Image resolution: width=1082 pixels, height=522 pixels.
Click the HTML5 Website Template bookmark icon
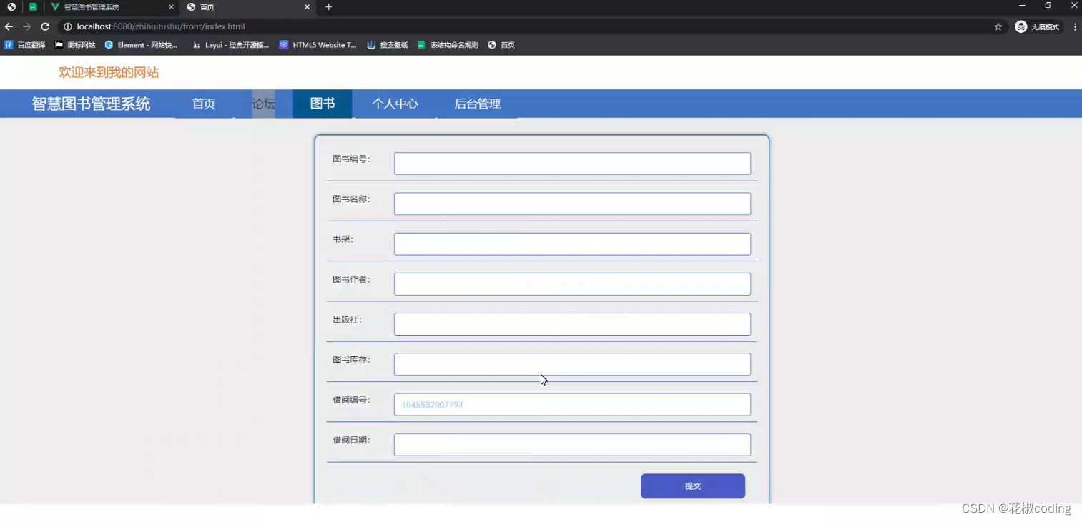[283, 44]
